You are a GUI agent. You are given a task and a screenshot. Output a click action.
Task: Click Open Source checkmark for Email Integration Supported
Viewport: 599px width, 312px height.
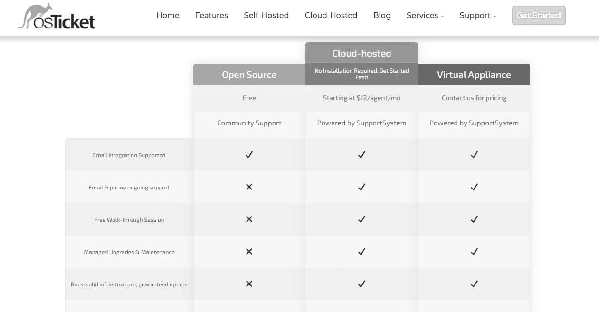(x=249, y=155)
